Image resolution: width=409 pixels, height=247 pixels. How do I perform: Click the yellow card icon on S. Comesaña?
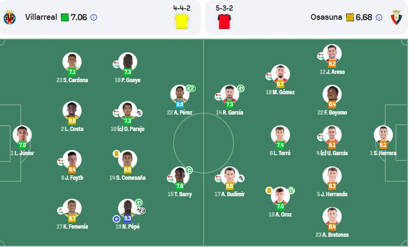pyautogui.click(x=117, y=154)
